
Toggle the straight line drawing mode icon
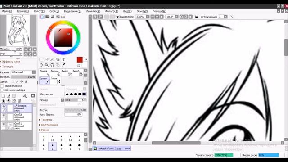click(x=232, y=17)
